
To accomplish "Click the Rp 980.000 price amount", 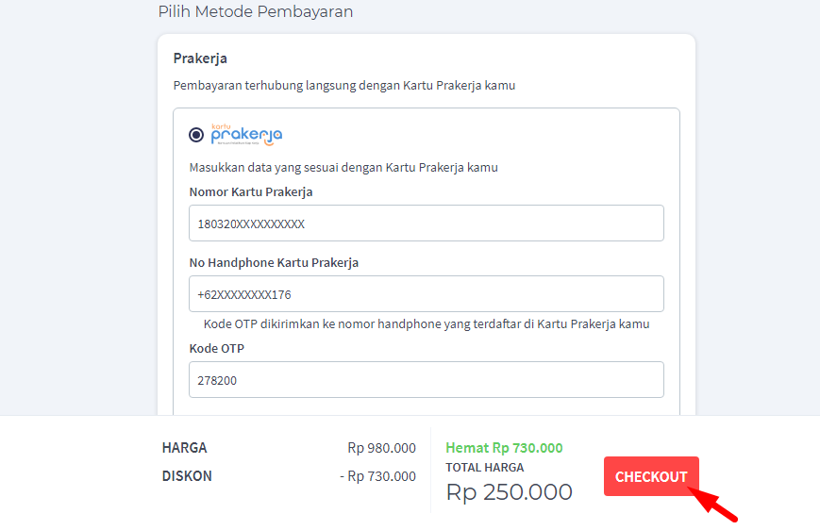I will tap(381, 448).
